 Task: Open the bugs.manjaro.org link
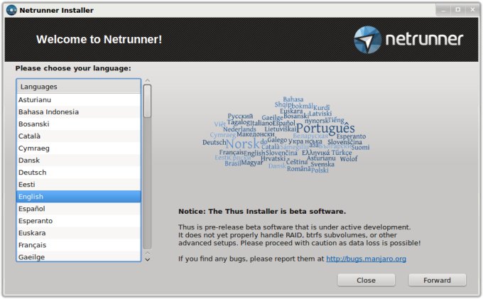(366, 259)
